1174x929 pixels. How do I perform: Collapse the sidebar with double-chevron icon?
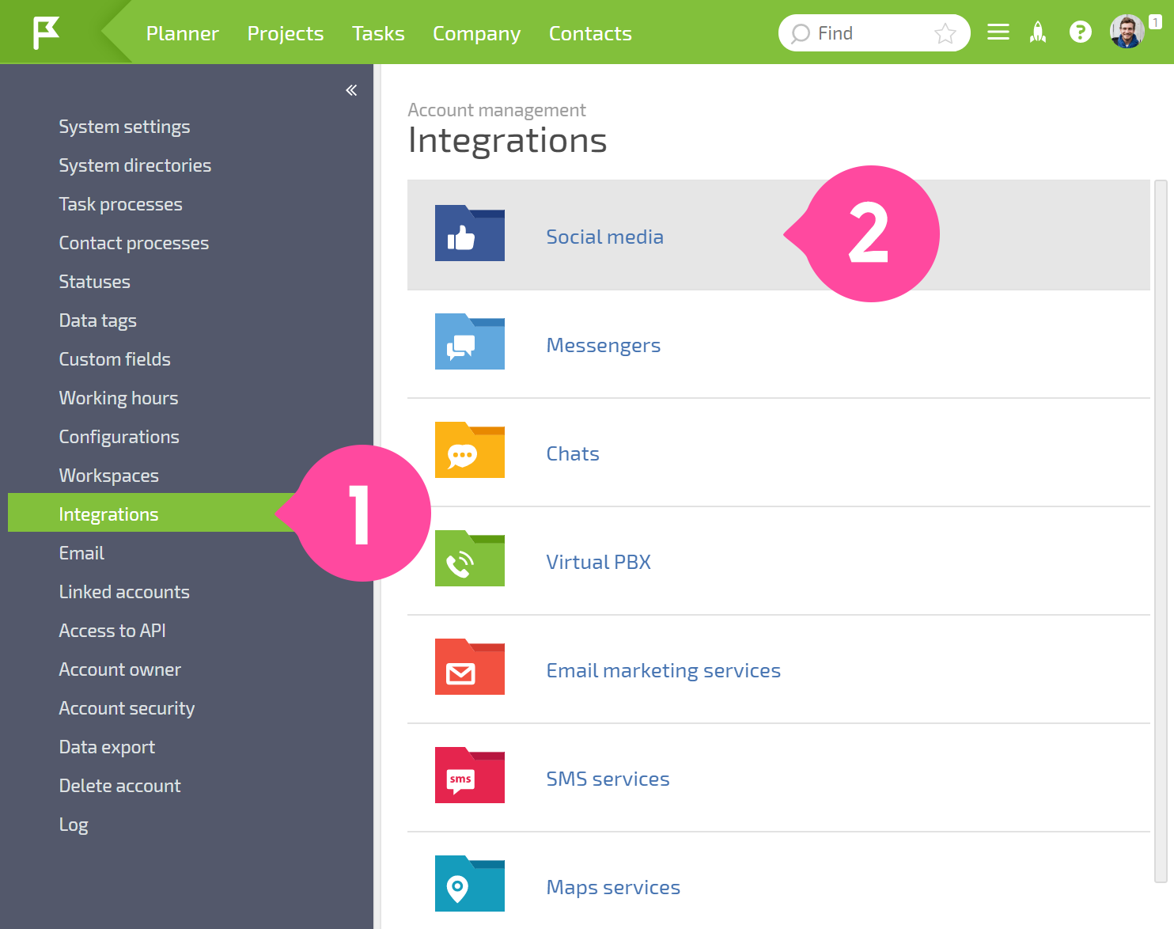pos(351,90)
